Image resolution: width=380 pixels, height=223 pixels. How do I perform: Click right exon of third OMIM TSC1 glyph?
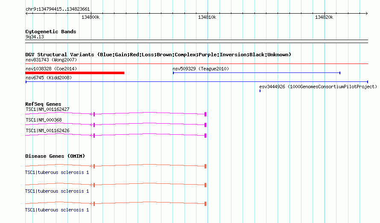205,204
